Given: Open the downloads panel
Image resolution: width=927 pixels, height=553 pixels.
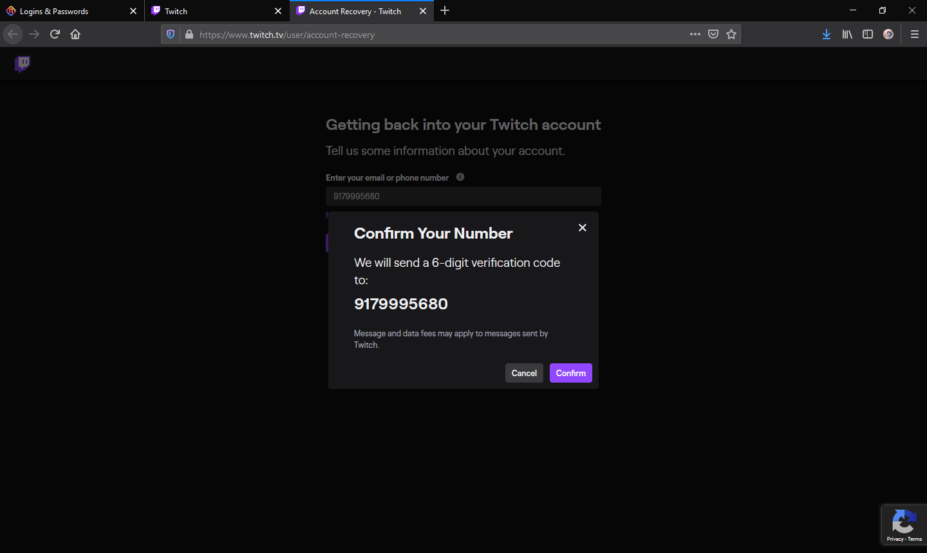Looking at the screenshot, I should (x=827, y=34).
